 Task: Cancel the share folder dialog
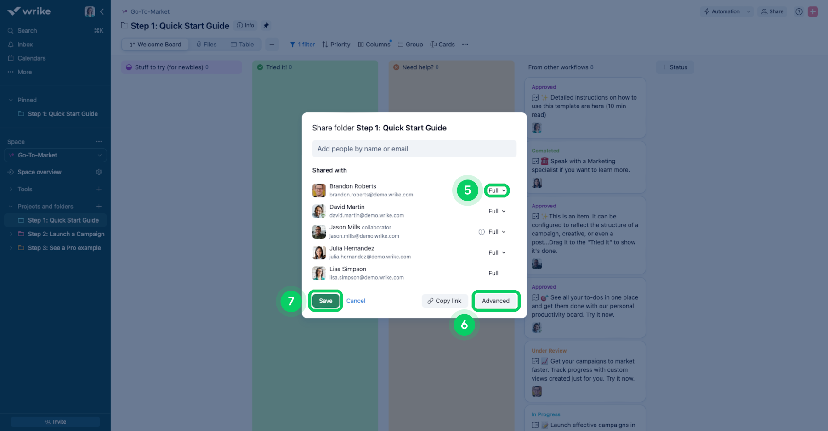(x=356, y=301)
